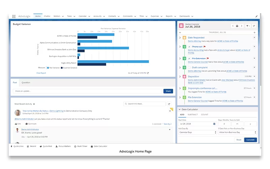270x169 pixels.
Task: Check the Draft complaint task checkbox
Action: point(189,68)
